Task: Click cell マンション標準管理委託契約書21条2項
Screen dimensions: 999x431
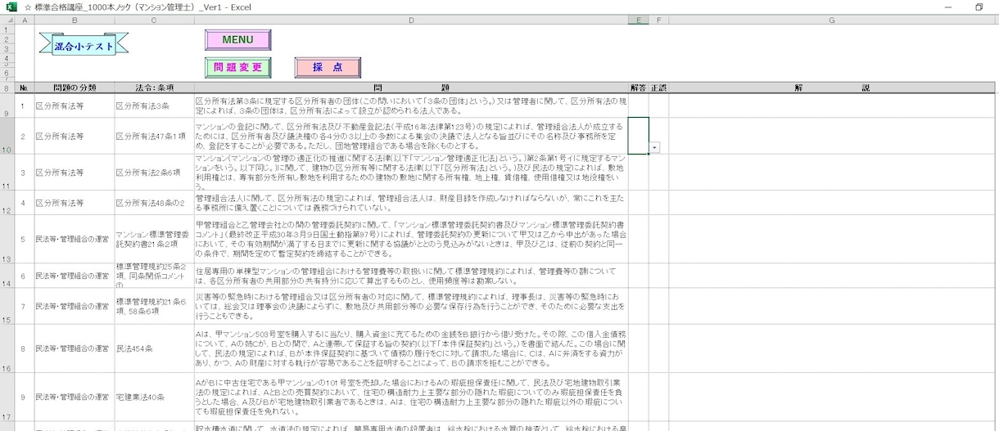Action: [154, 239]
